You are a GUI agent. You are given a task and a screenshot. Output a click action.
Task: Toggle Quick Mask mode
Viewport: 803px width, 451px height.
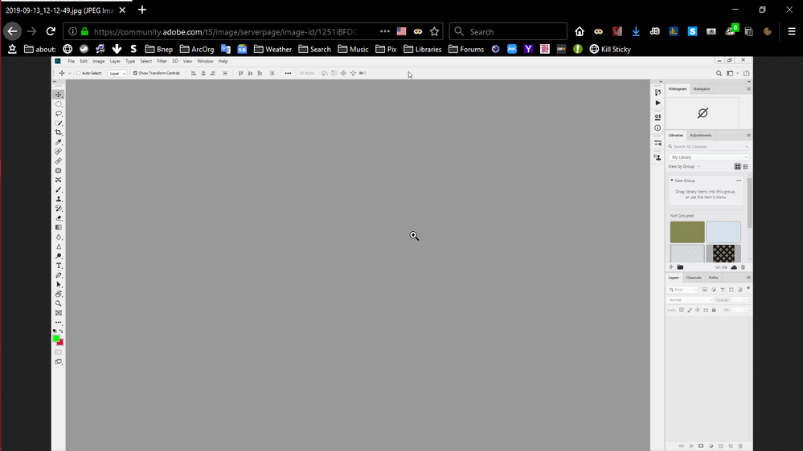click(x=59, y=352)
